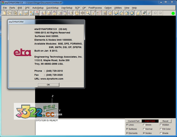The height and width of the screenshot is (137, 177).
Task: Click the Import/copy documents toolbar icon
Action: pyautogui.click(x=15, y=13)
